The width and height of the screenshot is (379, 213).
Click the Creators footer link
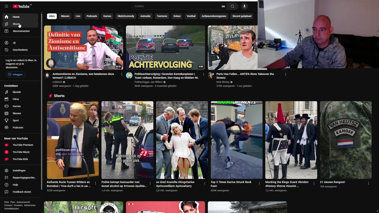(18, 205)
